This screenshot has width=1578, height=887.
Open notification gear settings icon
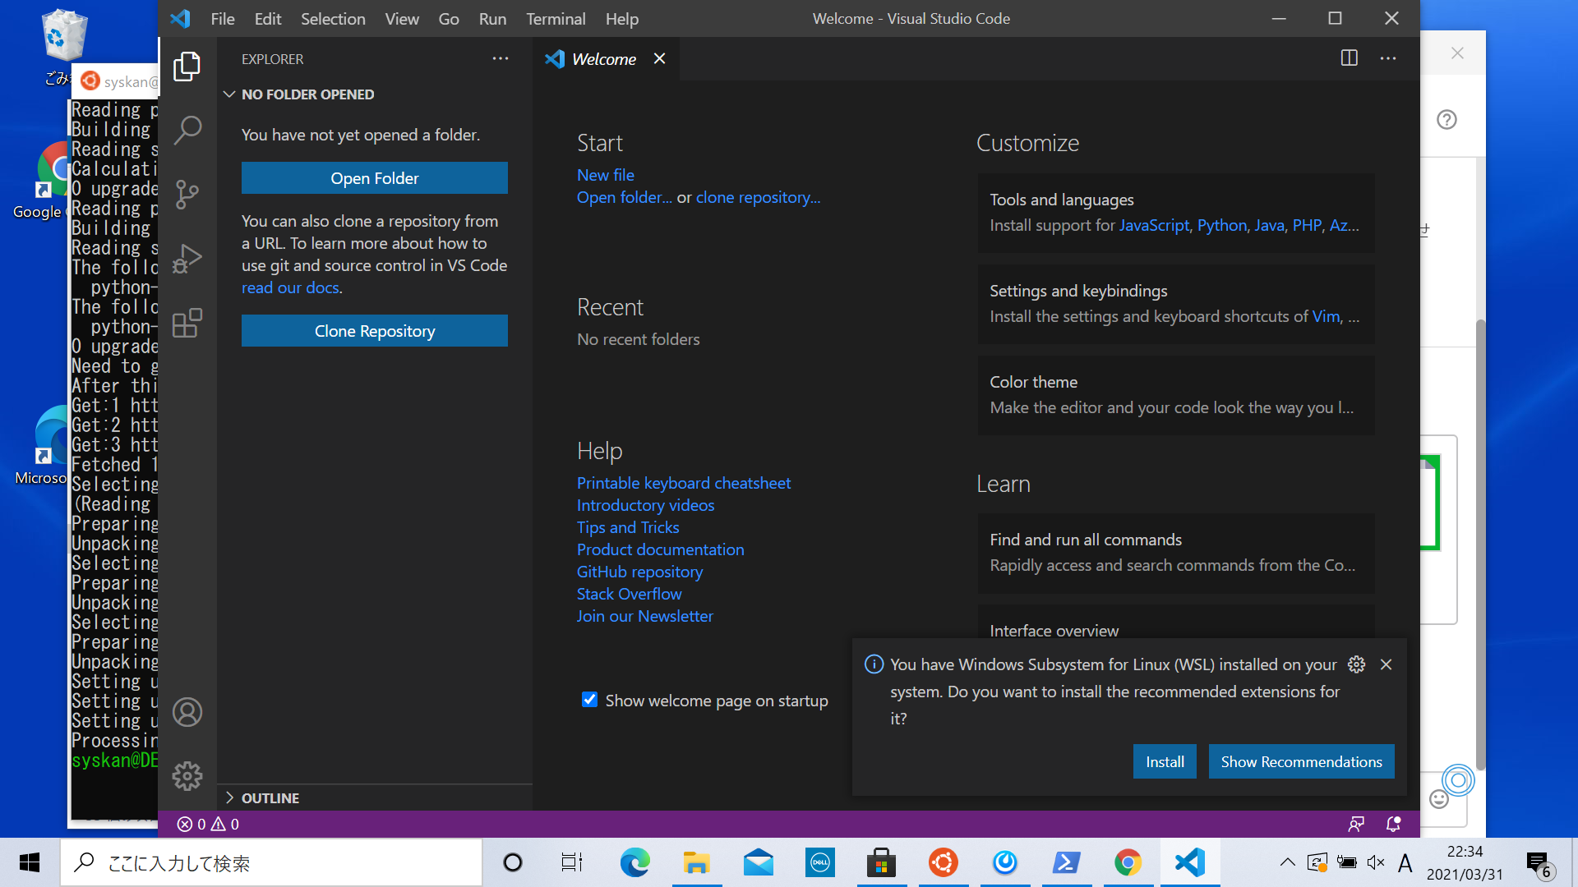[1357, 664]
